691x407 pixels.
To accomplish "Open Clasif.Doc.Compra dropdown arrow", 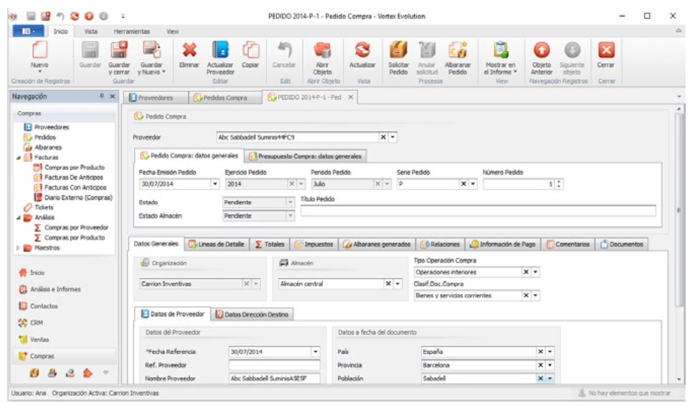I will tap(536, 296).
